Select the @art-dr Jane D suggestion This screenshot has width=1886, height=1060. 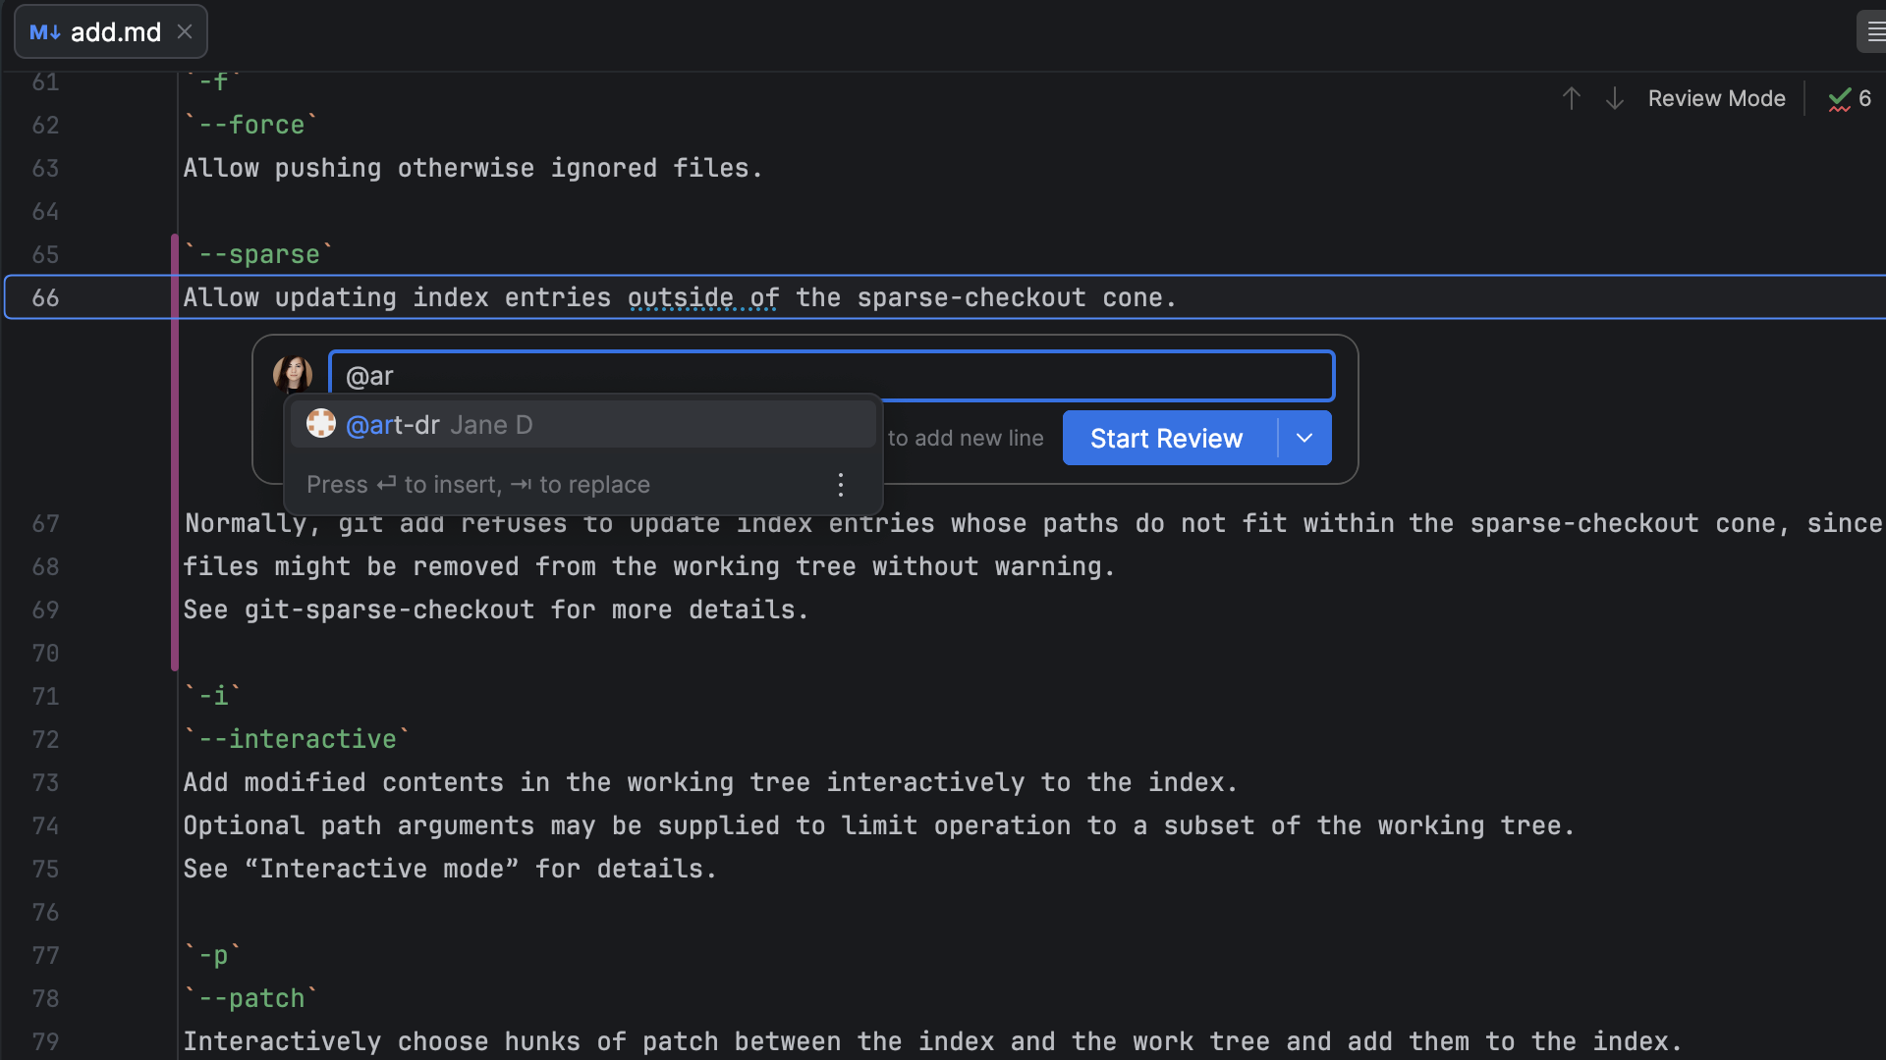point(582,425)
